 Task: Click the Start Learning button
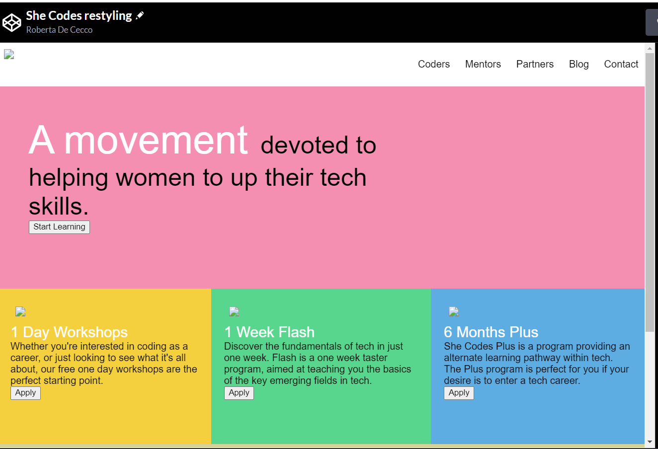[59, 227]
